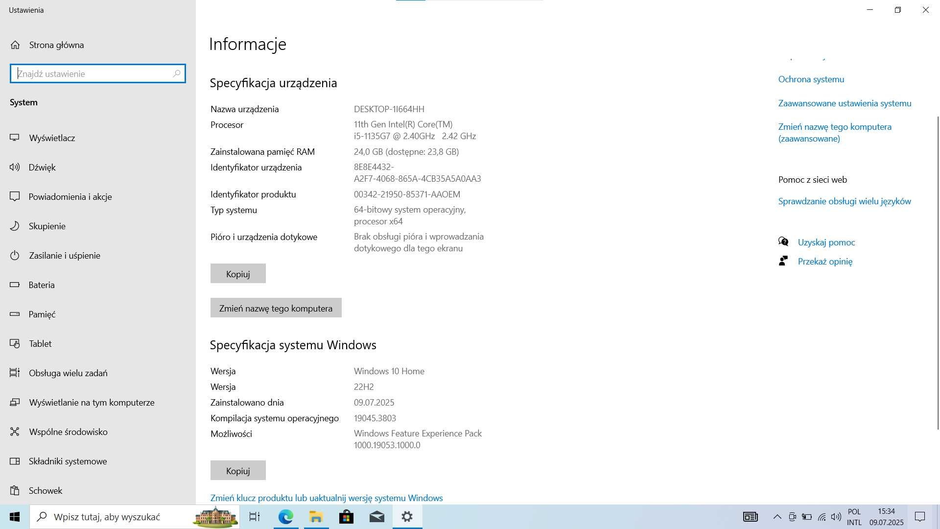Click the Pamięć storage icon
The image size is (940, 529).
click(15, 314)
